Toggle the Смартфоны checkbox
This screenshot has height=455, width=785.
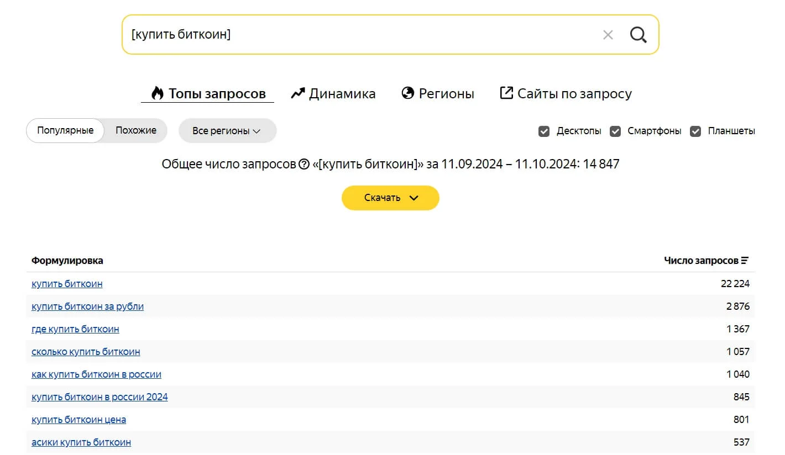point(615,131)
